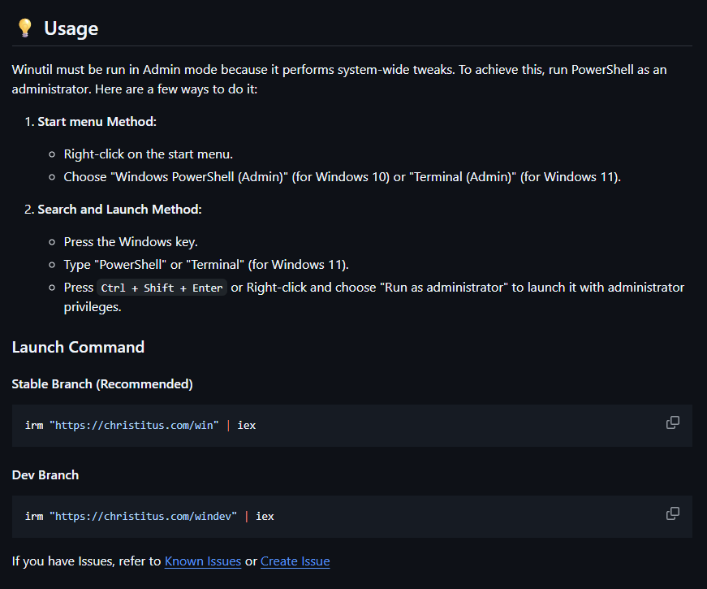Click the 'Press the Windows key' bullet
The height and width of the screenshot is (589, 707).
tap(131, 242)
